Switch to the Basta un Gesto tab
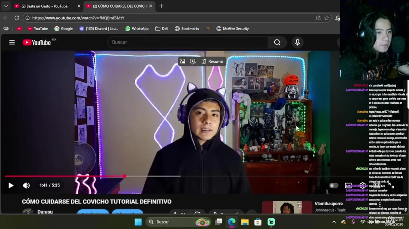409x229 pixels. (x=45, y=6)
